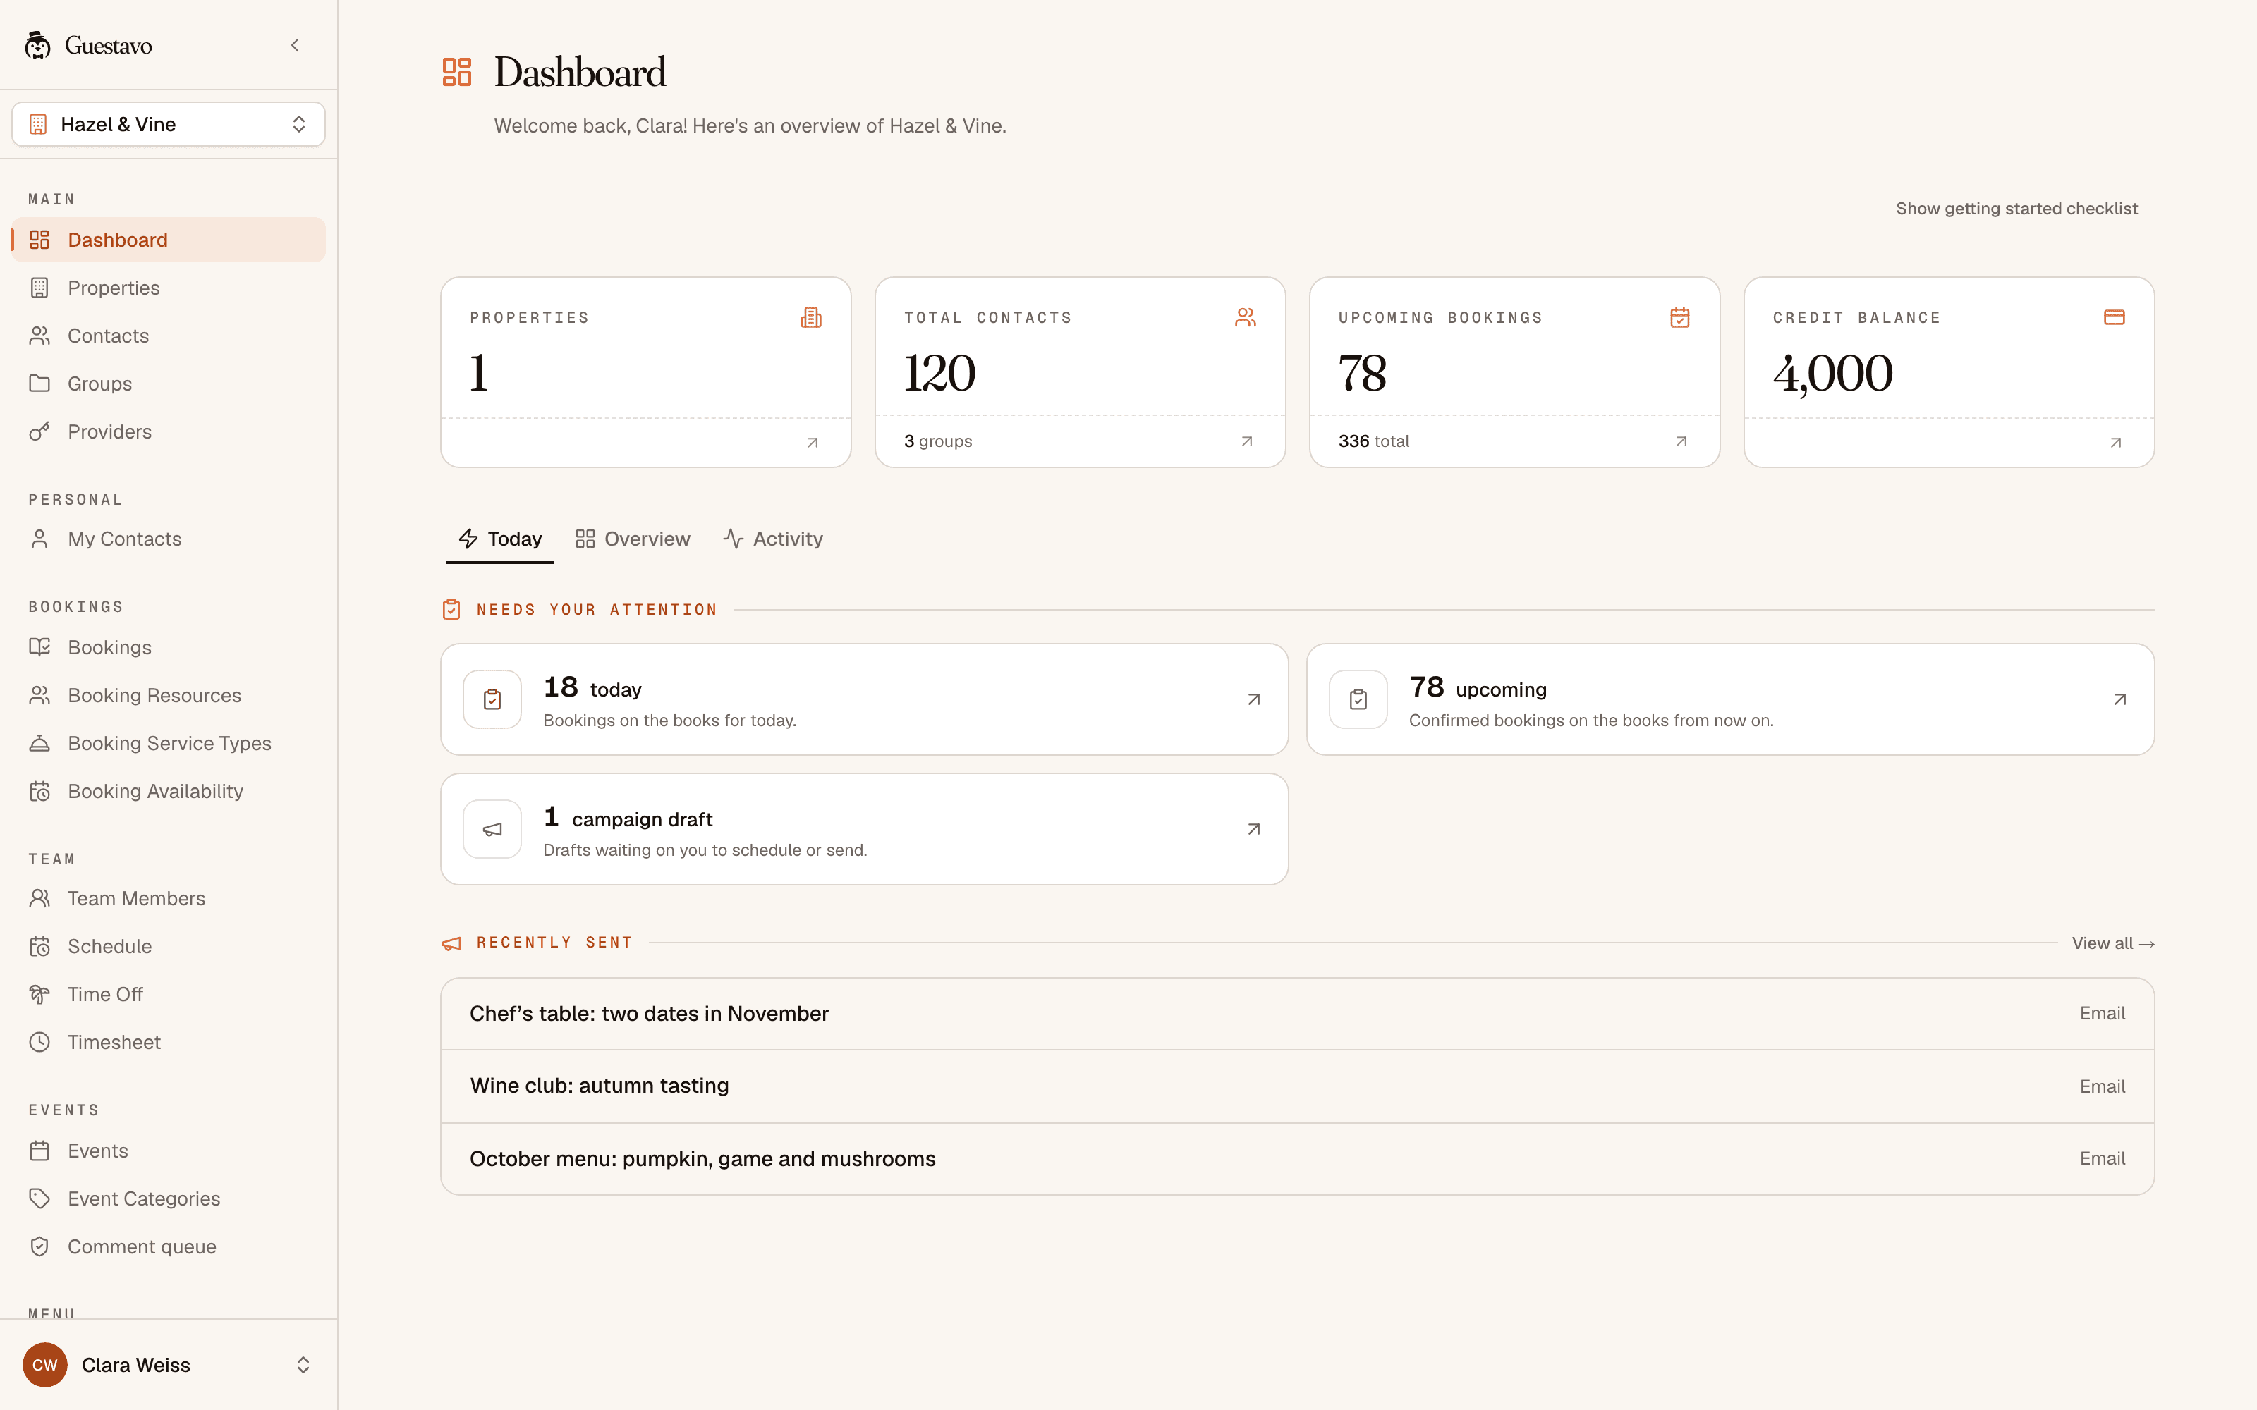The width and height of the screenshot is (2257, 1410).
Task: Switch to the Today tab
Action: point(500,539)
